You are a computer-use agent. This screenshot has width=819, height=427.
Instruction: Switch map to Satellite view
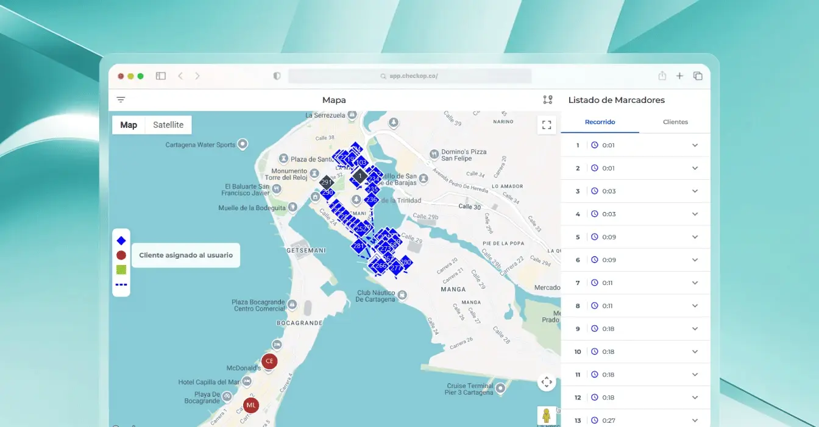click(x=168, y=125)
